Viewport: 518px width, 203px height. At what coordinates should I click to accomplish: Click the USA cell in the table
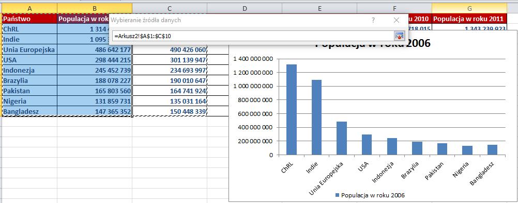pyautogui.click(x=30, y=60)
